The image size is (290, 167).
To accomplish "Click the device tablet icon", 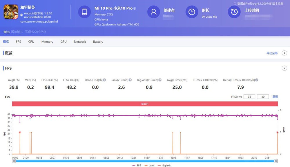I will pos(84,12).
